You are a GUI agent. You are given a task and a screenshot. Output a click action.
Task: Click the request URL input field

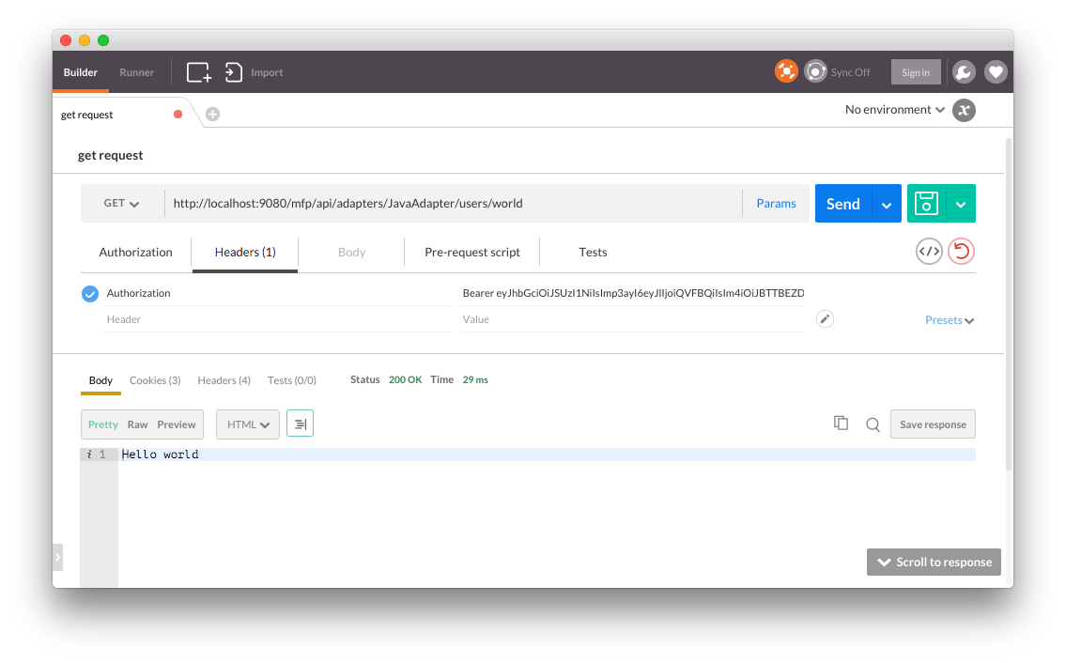coord(451,204)
